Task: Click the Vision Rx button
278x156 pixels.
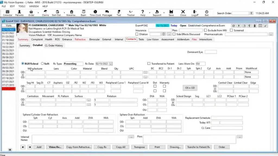Action: click(55, 147)
